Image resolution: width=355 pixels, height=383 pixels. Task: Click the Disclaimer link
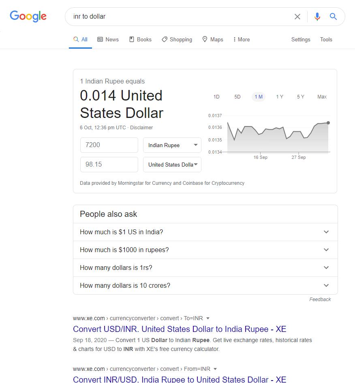click(x=141, y=128)
